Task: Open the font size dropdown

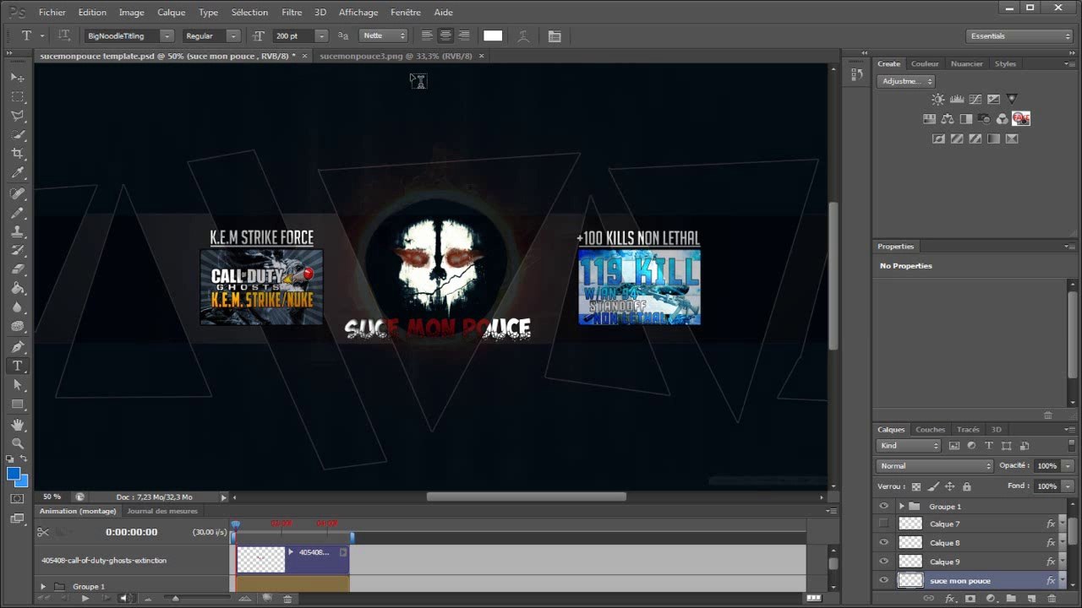Action: click(321, 36)
